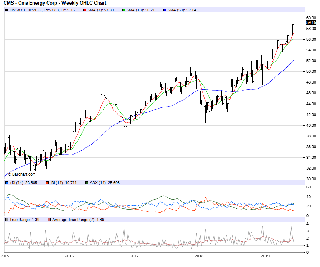320x267 pixels.
Task: Click the red SMA (7) legend swatch
Action: point(85,10)
